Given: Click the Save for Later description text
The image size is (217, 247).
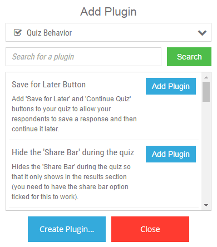Looking at the screenshot, I should (x=74, y=114).
